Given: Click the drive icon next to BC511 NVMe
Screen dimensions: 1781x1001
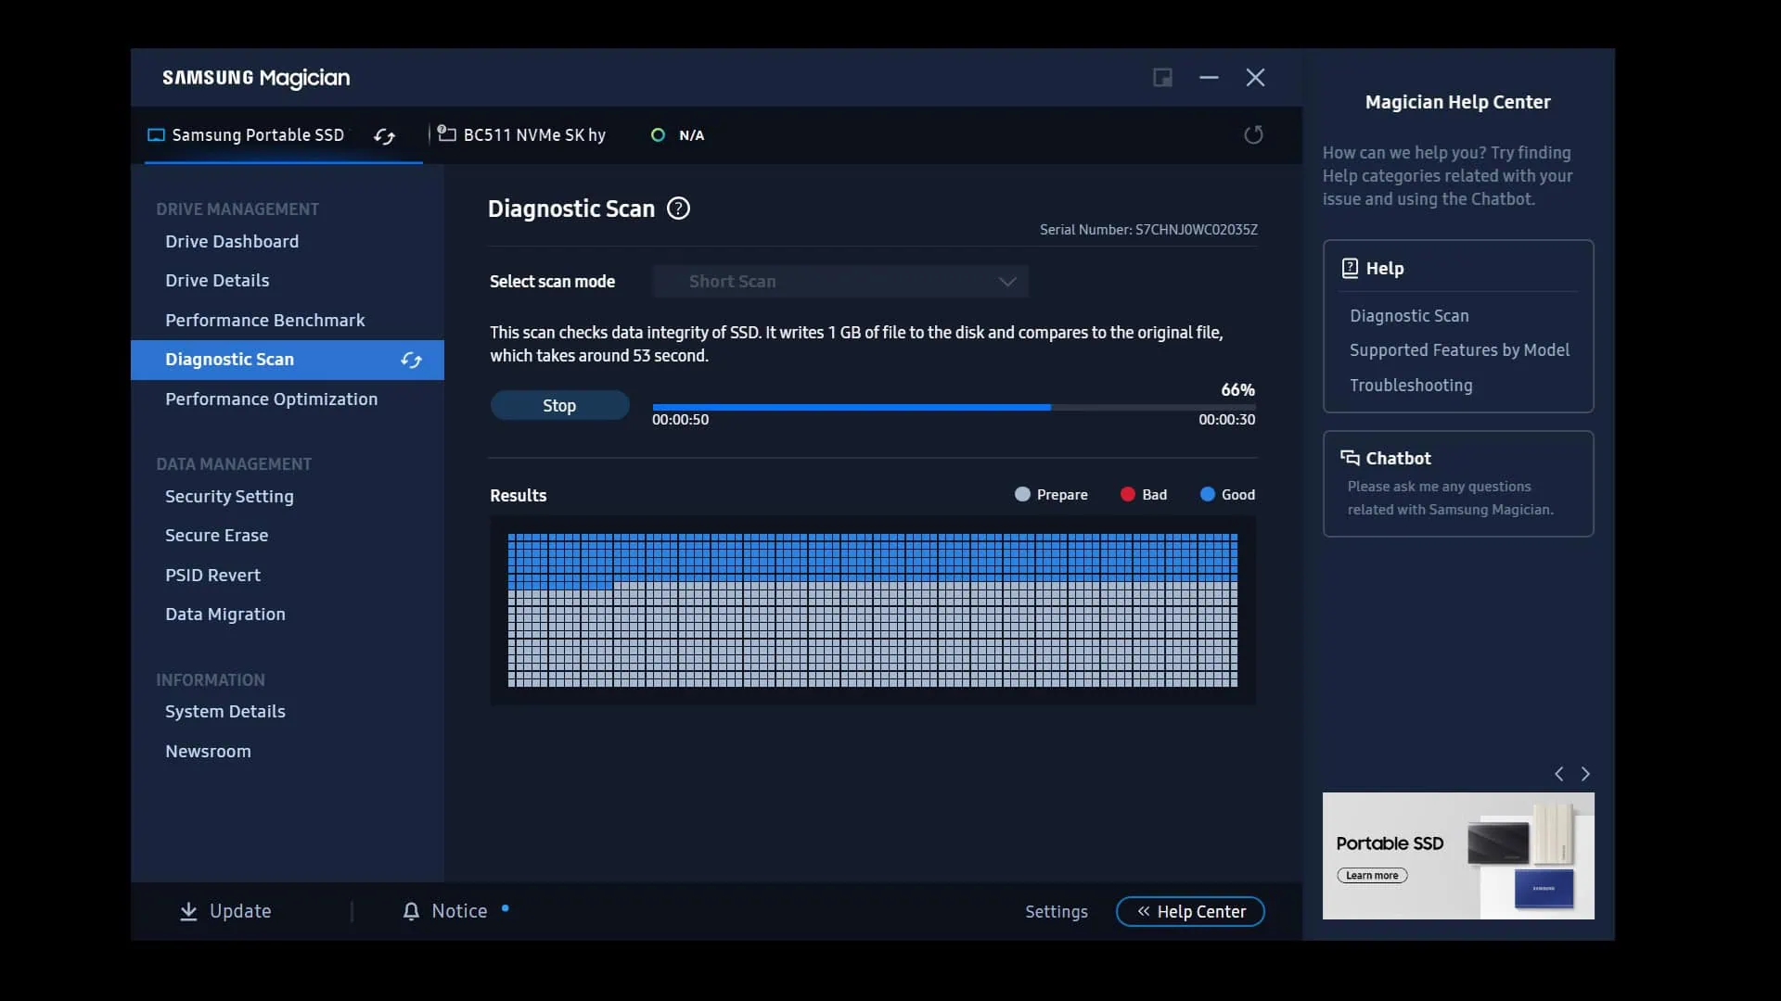Looking at the screenshot, I should point(446,133).
